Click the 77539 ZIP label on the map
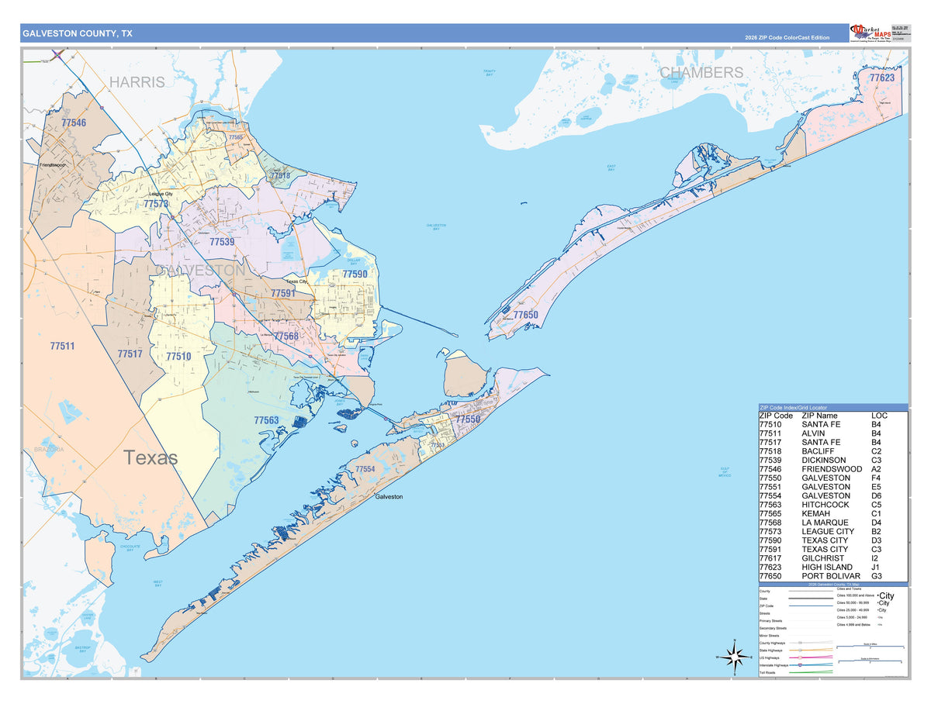 point(222,242)
